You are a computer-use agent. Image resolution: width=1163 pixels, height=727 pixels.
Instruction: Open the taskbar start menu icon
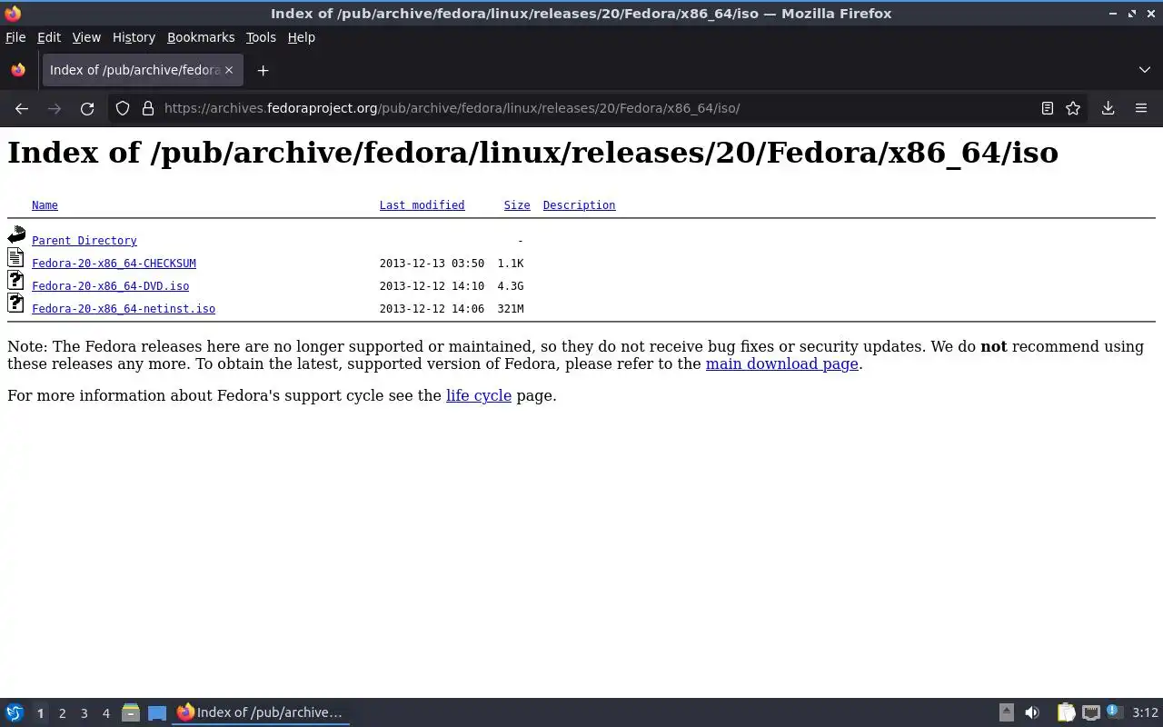pyautogui.click(x=15, y=712)
